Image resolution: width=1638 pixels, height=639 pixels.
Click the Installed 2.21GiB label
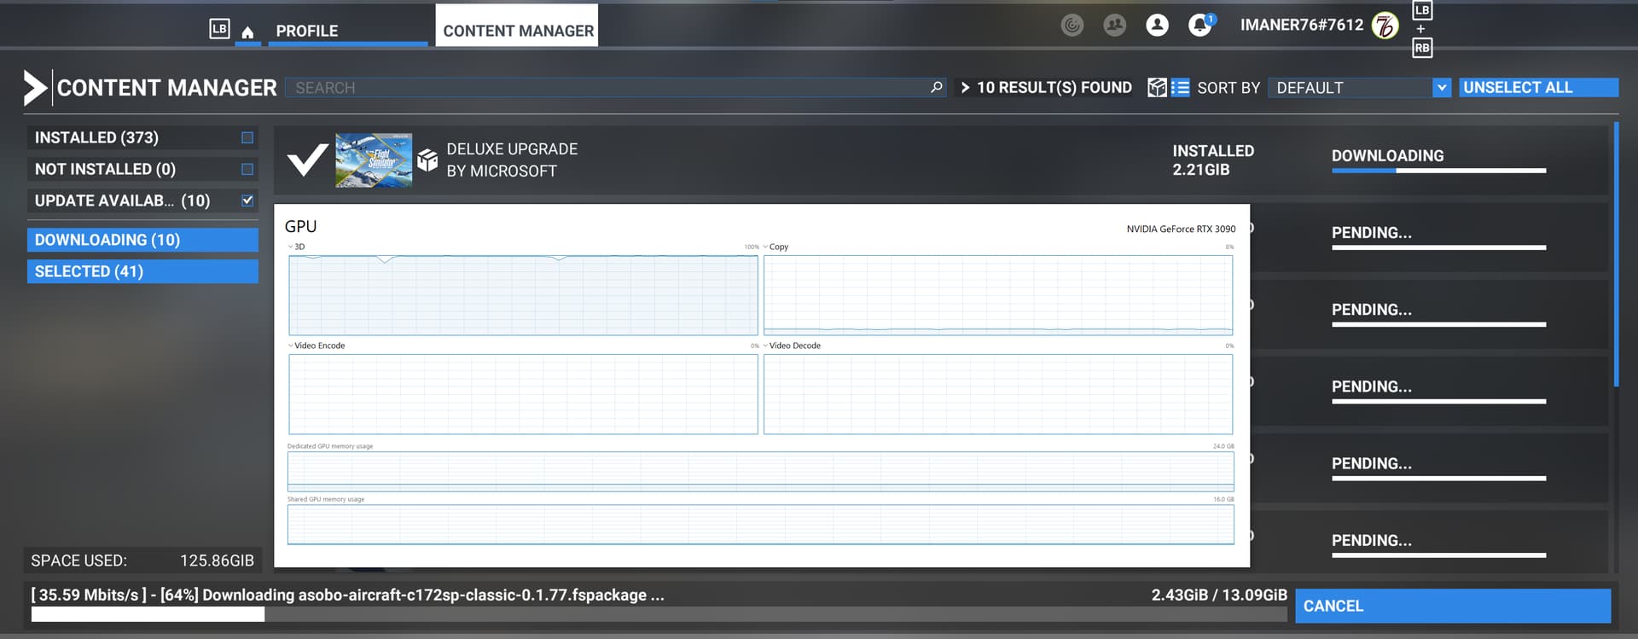click(x=1213, y=160)
